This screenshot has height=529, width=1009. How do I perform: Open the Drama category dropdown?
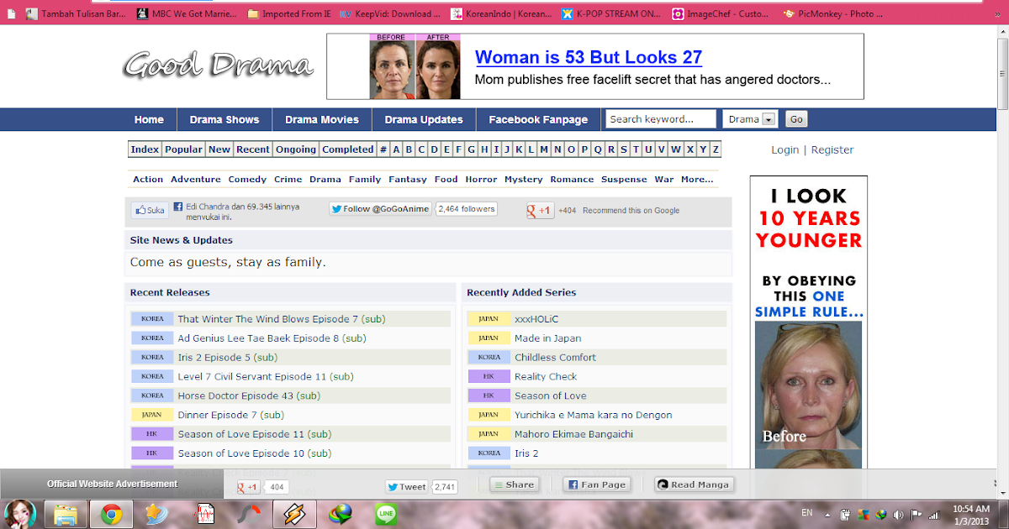(x=750, y=119)
